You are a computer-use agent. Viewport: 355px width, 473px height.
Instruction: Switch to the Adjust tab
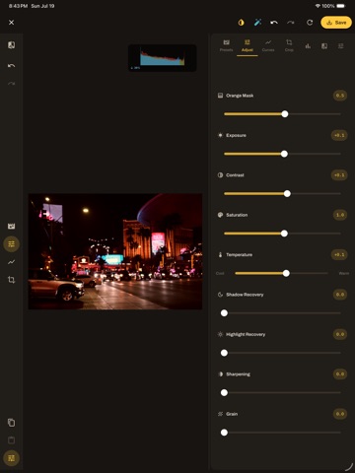[248, 45]
